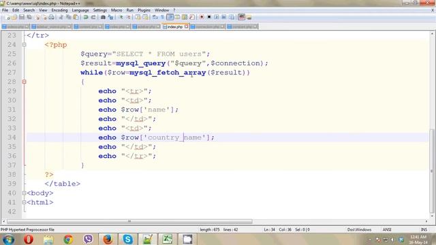This screenshot has height=245, width=436.
Task: Open Skype from the taskbar
Action: tap(127, 239)
